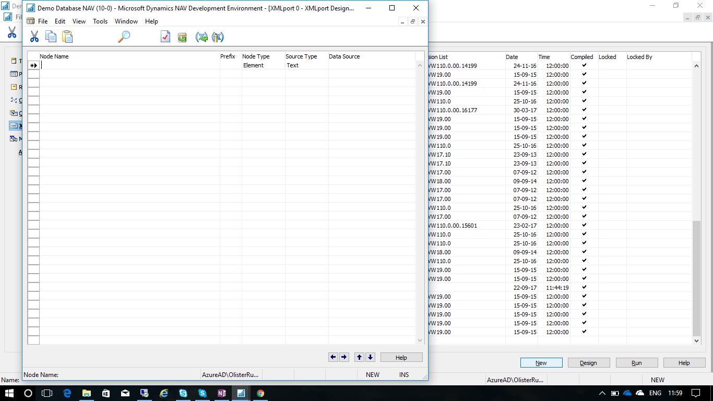Click the New button in Object Designer
The image size is (713, 401).
(x=541, y=363)
